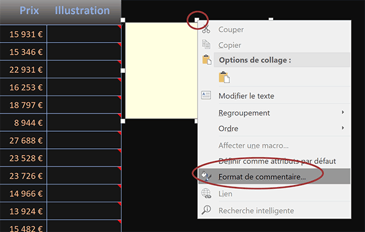This screenshot has height=232, width=365.
Task: Open Format de commentaire... dialog
Action: [274, 177]
